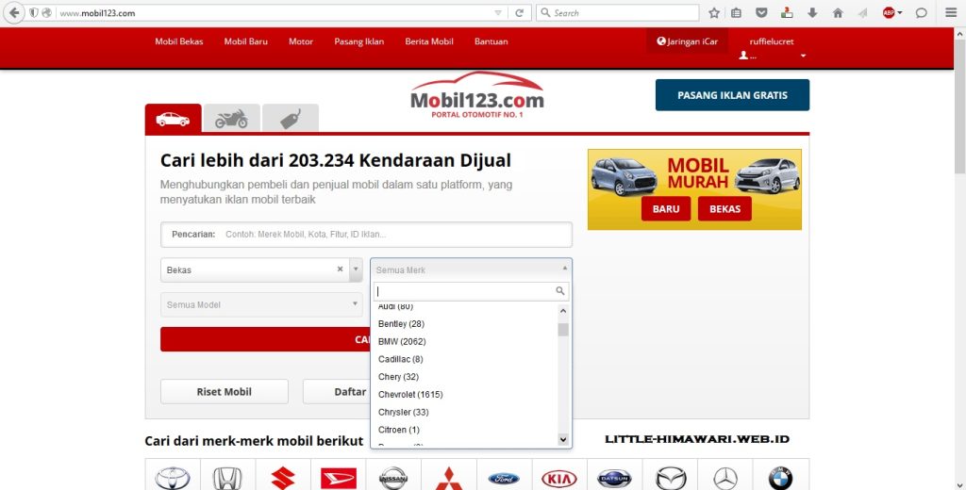Click the BEKAS button on the banner
This screenshot has height=490, width=966.
point(724,208)
